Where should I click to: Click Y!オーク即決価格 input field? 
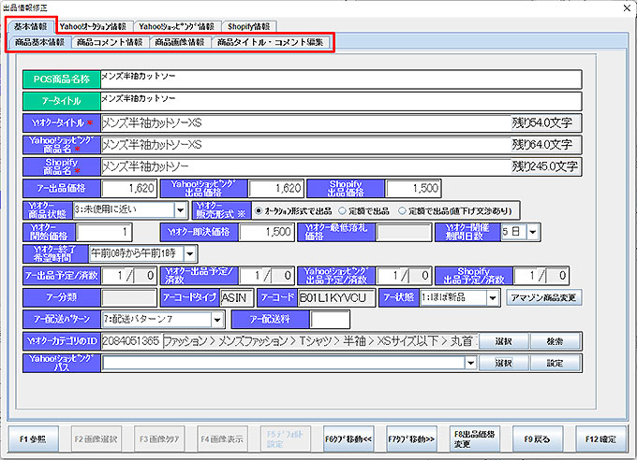click(x=266, y=232)
